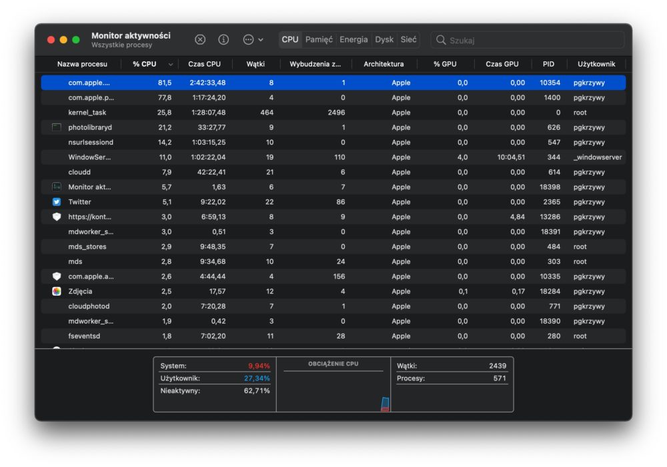Switch to the CPU tab

pyautogui.click(x=290, y=39)
